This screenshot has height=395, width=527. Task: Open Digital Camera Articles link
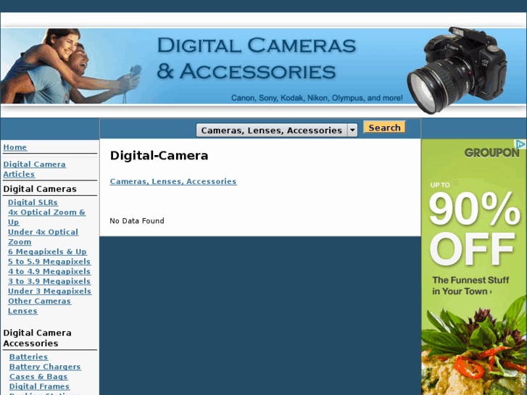(x=35, y=169)
